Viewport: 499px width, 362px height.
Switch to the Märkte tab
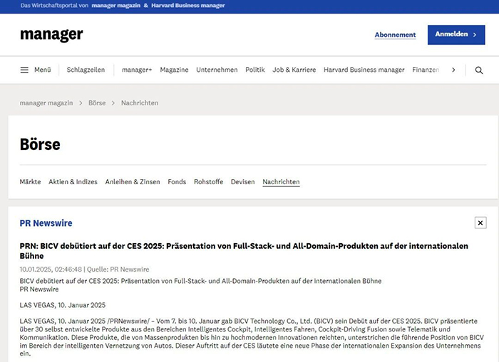tap(30, 182)
